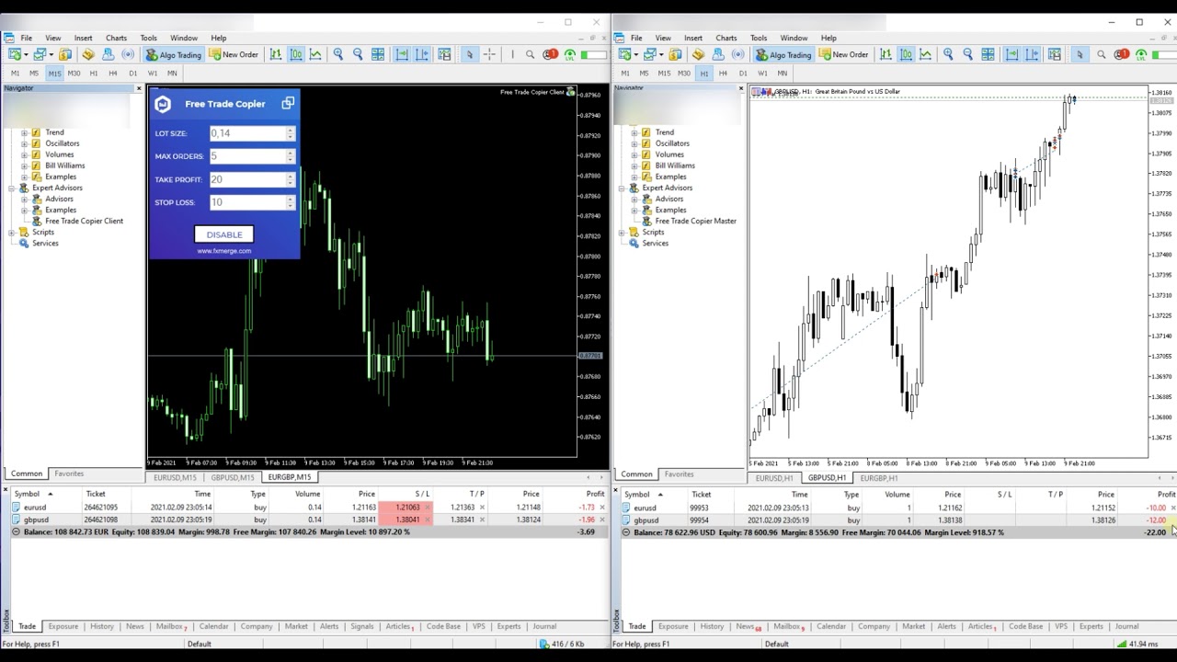Open Charts menu in left window
Image resolution: width=1177 pixels, height=662 pixels.
[x=116, y=38]
